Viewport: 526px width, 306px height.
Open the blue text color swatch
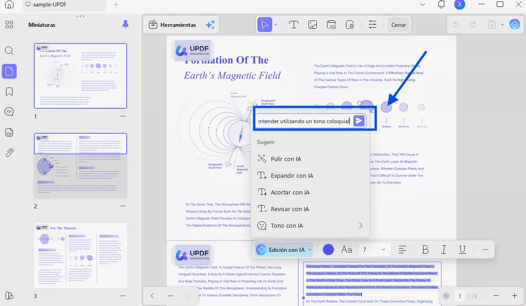tap(328, 250)
